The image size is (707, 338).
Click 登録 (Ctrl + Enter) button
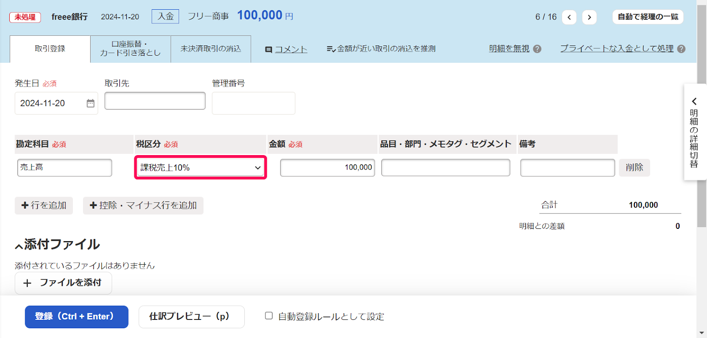tap(76, 317)
